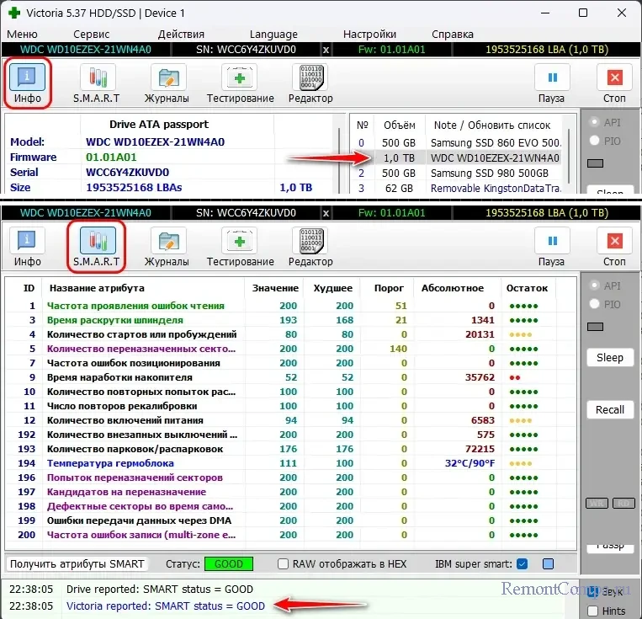Toggle the Hints checkbox
This screenshot has width=642, height=619.
pos(595,611)
